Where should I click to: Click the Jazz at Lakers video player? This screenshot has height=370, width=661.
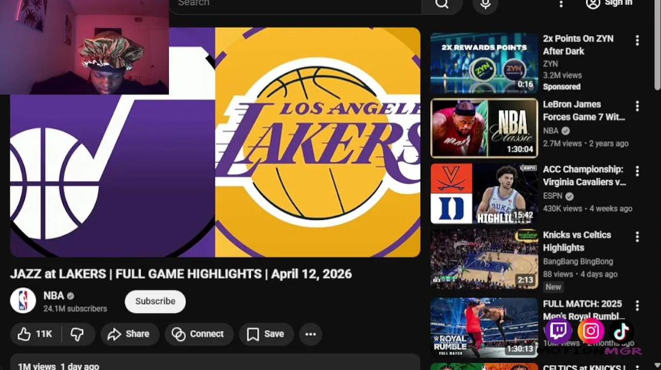tap(215, 142)
